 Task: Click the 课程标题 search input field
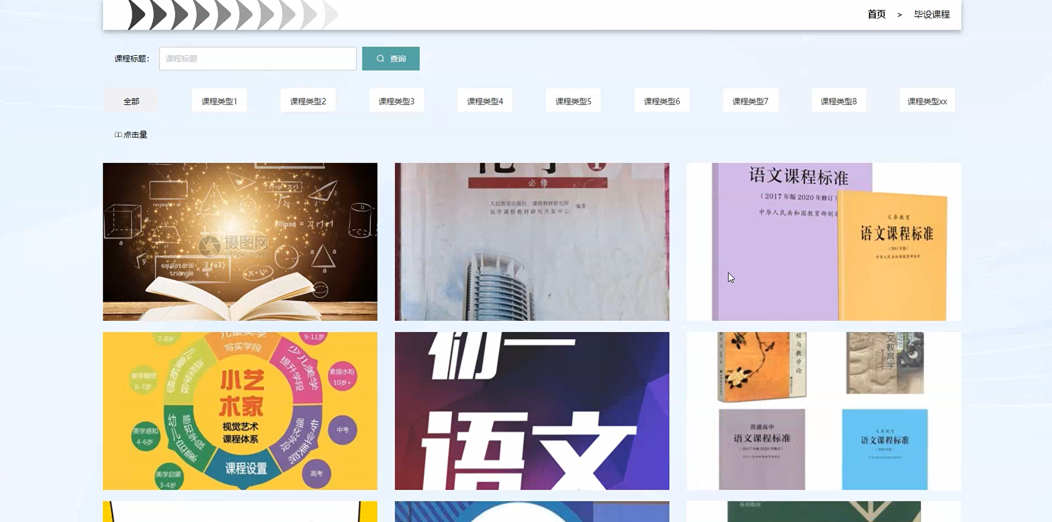258,59
